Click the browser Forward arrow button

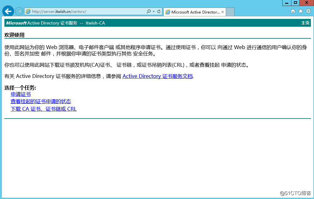pos(19,11)
